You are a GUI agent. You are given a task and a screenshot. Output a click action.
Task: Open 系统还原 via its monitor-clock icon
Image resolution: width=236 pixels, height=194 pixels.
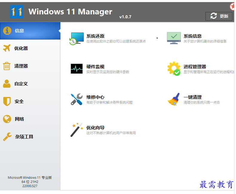pyautogui.click(x=77, y=39)
